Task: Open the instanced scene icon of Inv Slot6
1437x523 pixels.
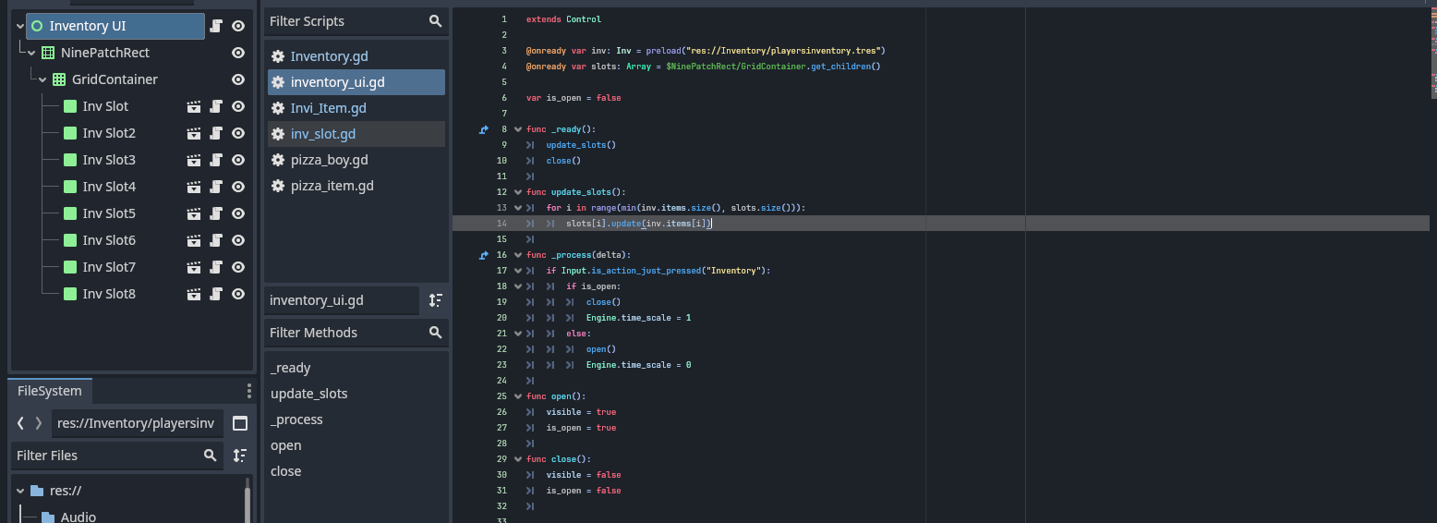Action: pos(194,240)
